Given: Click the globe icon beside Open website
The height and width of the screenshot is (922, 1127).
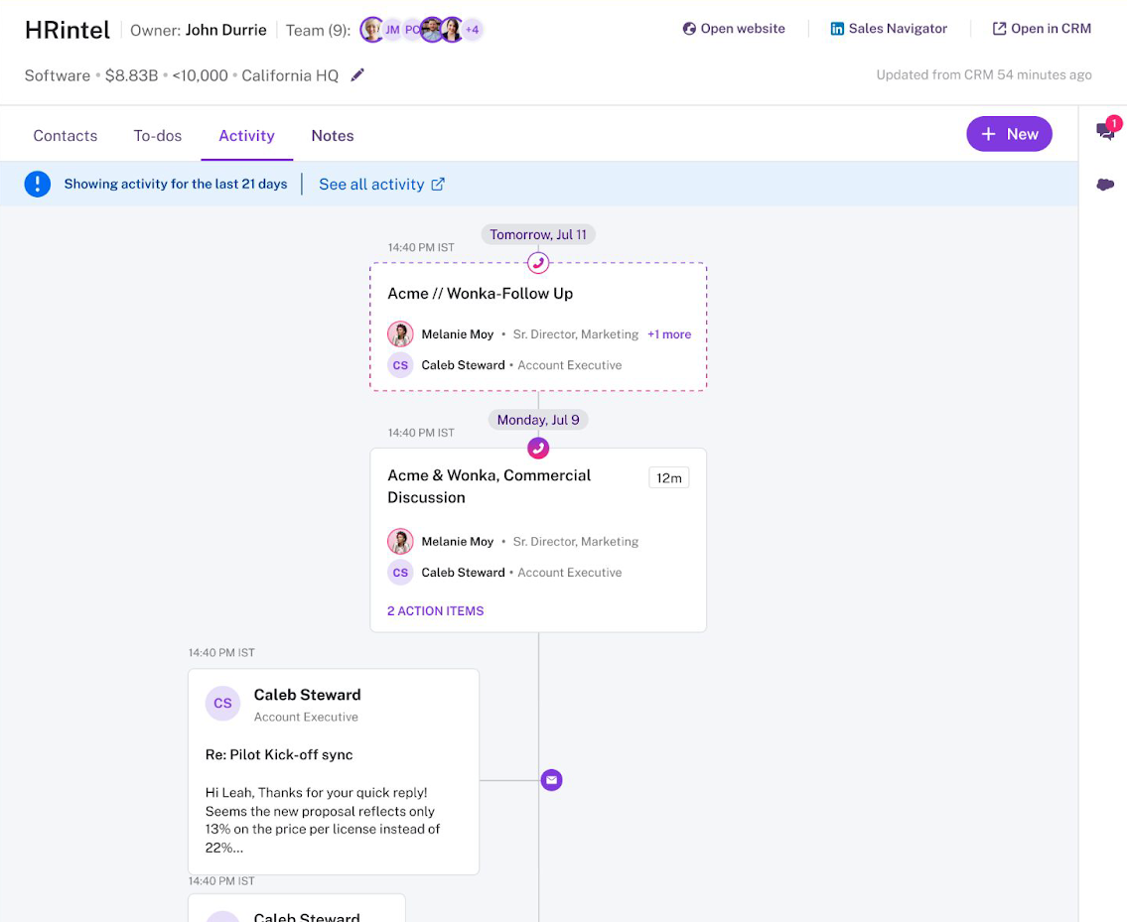Looking at the screenshot, I should tap(689, 29).
